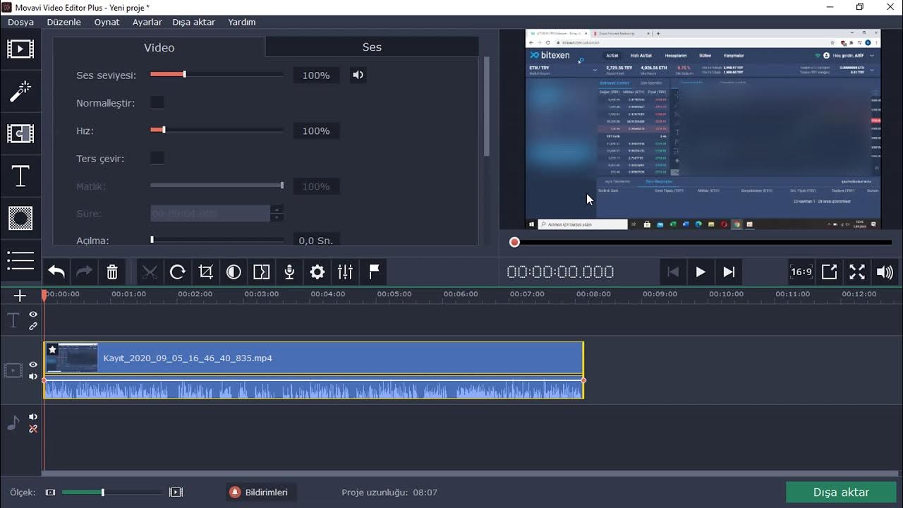Click the green Dışa aktar button

[841, 492]
